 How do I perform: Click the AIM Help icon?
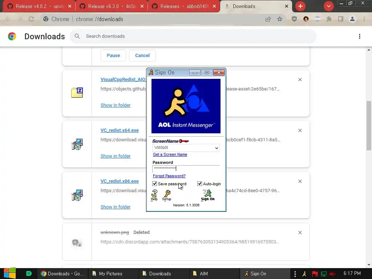pos(154,195)
